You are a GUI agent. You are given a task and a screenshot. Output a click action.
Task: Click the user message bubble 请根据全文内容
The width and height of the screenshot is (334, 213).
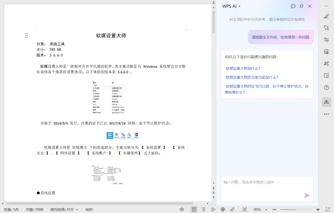280,37
